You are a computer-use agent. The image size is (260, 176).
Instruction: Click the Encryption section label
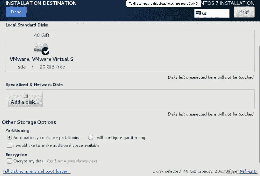(x=16, y=155)
